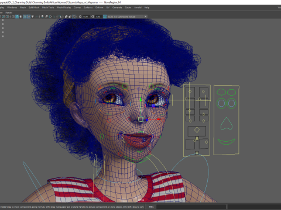Open the Mesh menu
The width and height of the screenshot is (281, 210).
pos(23,8)
